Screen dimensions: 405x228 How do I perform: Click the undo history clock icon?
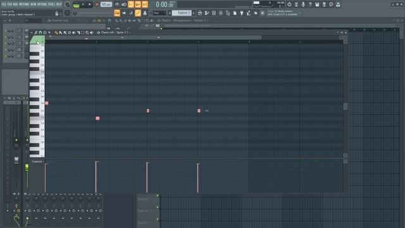pyautogui.click(x=289, y=4)
